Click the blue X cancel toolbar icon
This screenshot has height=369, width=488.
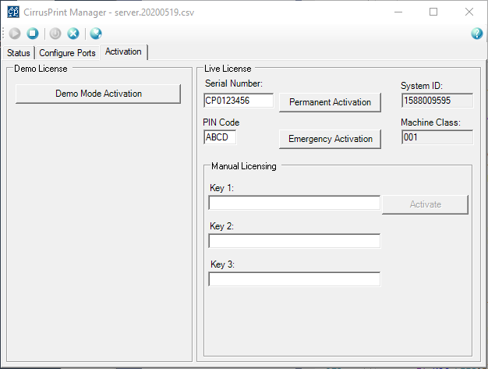point(73,34)
